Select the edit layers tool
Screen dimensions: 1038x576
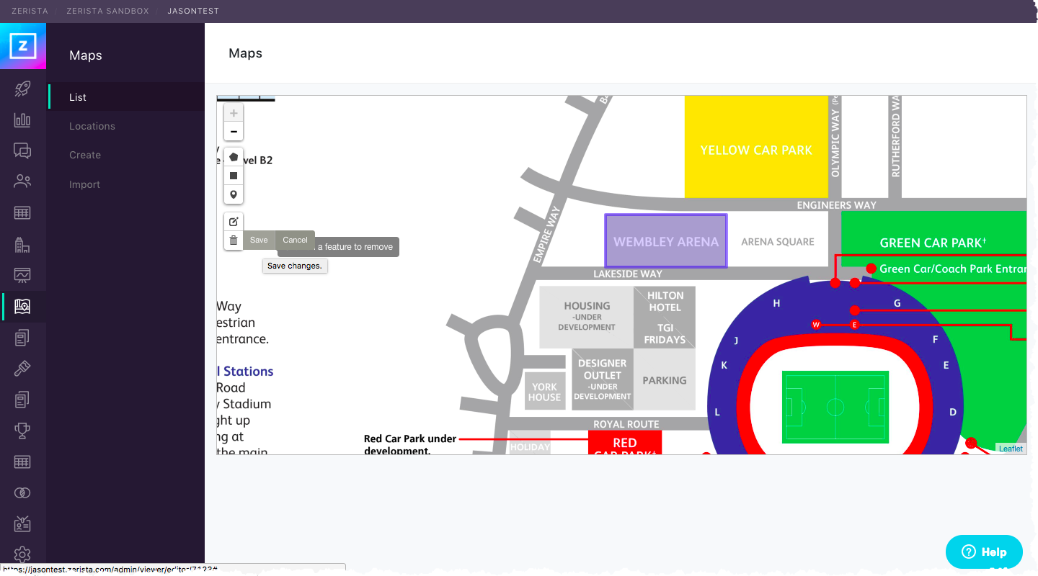point(234,222)
